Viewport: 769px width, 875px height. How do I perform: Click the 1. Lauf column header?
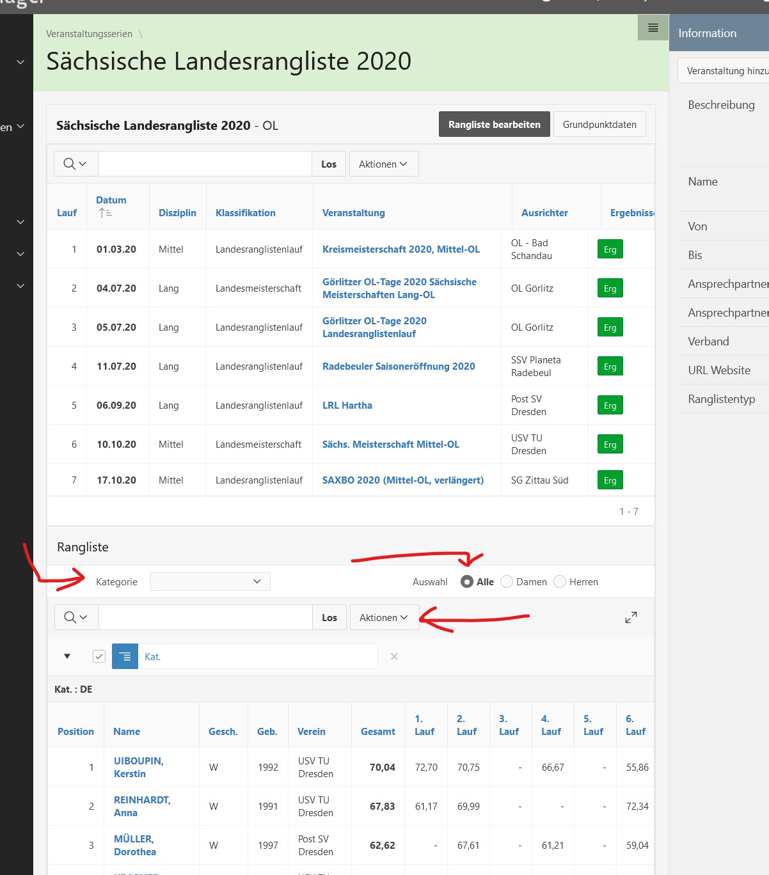tap(424, 725)
